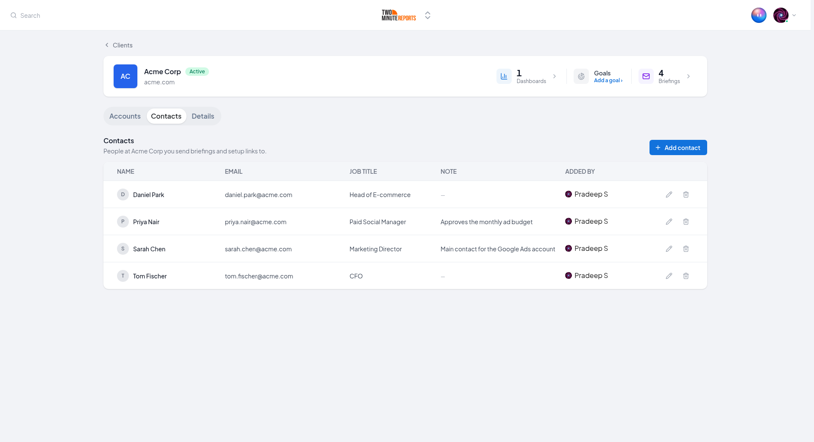Delete the Priya Nair contact with the trash icon
Viewport: 814px width, 442px height.
pos(686,222)
